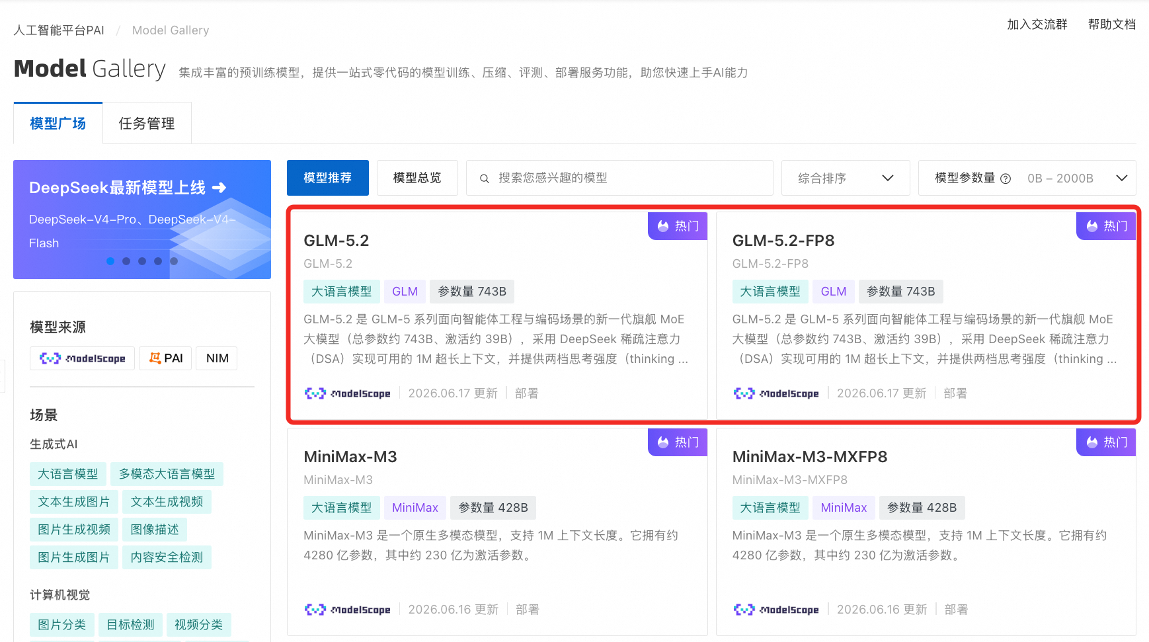The width and height of the screenshot is (1149, 642).
Task: Click the ModelScope logo on MiniMax-M3 card
Action: [347, 610]
